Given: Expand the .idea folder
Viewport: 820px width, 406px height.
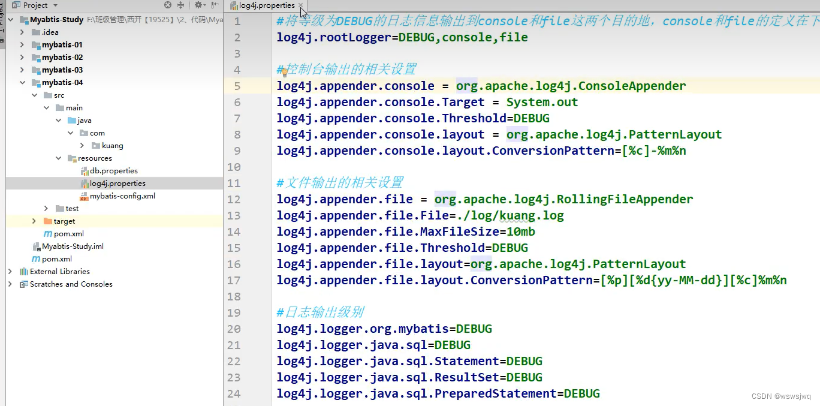Looking at the screenshot, I should coord(22,32).
